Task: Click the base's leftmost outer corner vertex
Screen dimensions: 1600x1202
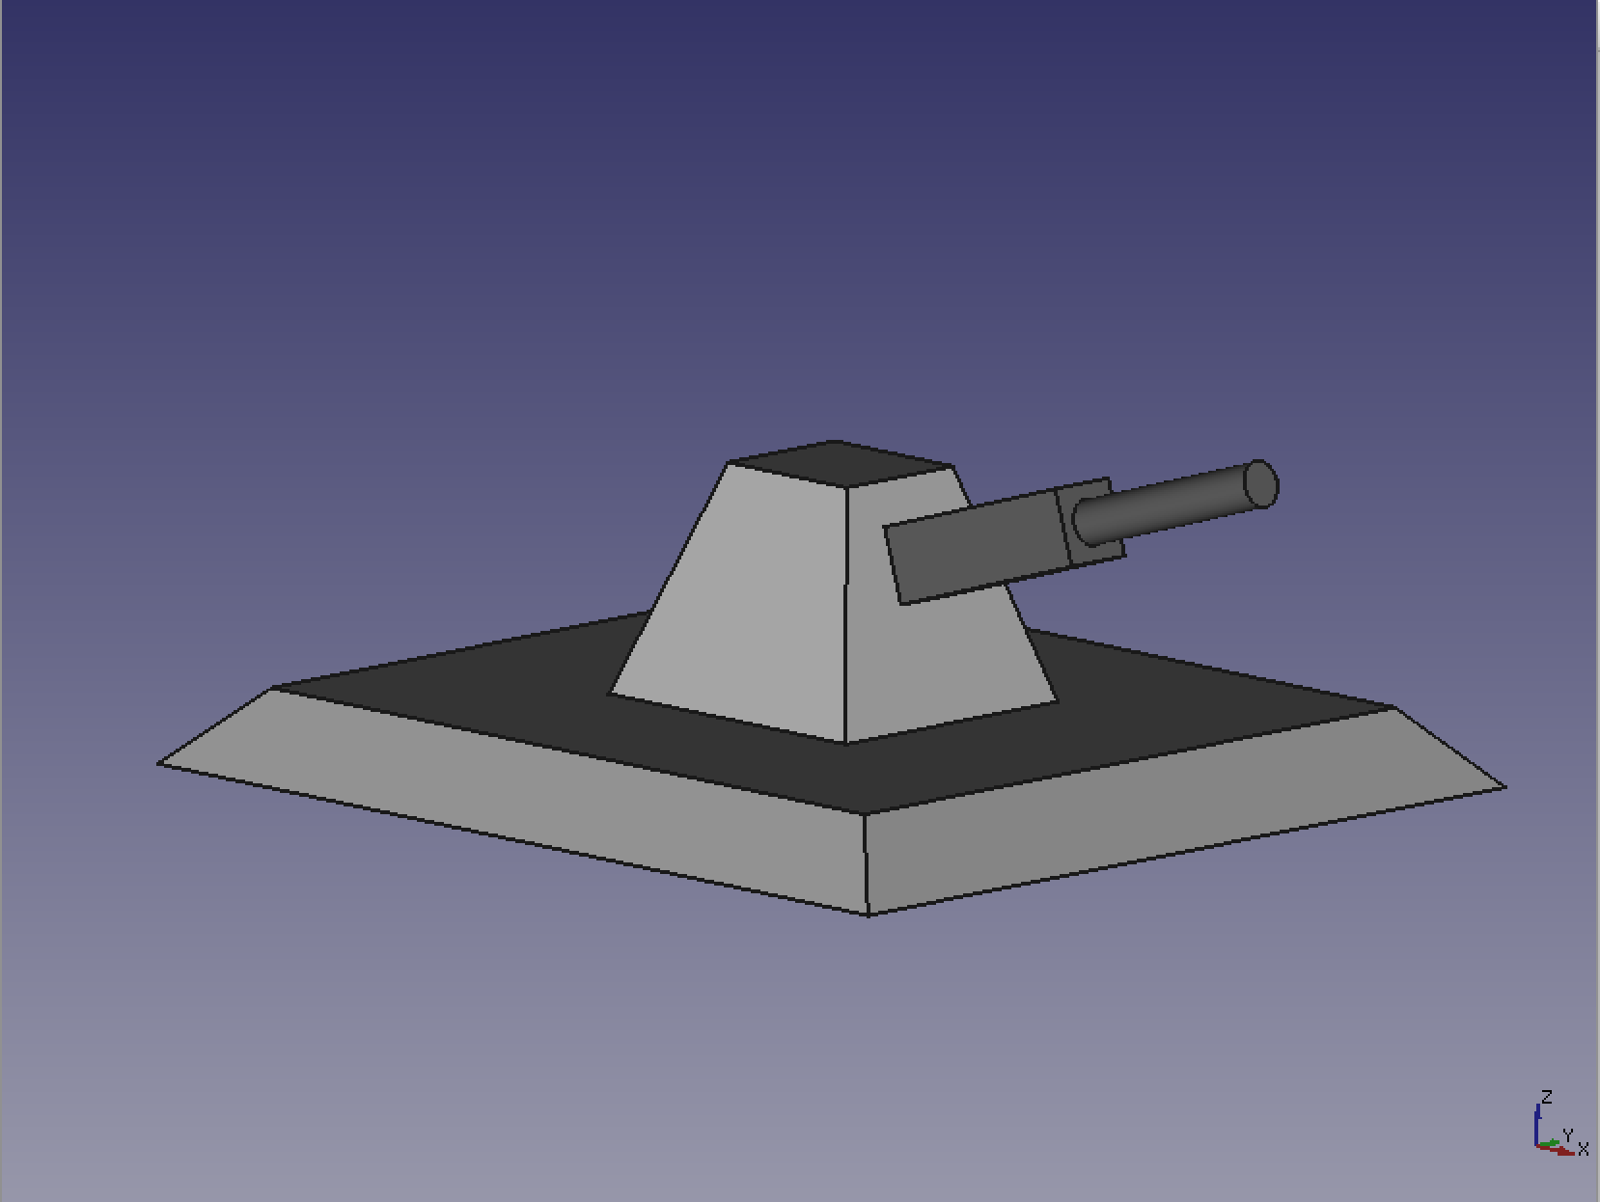Action: pyautogui.click(x=159, y=764)
